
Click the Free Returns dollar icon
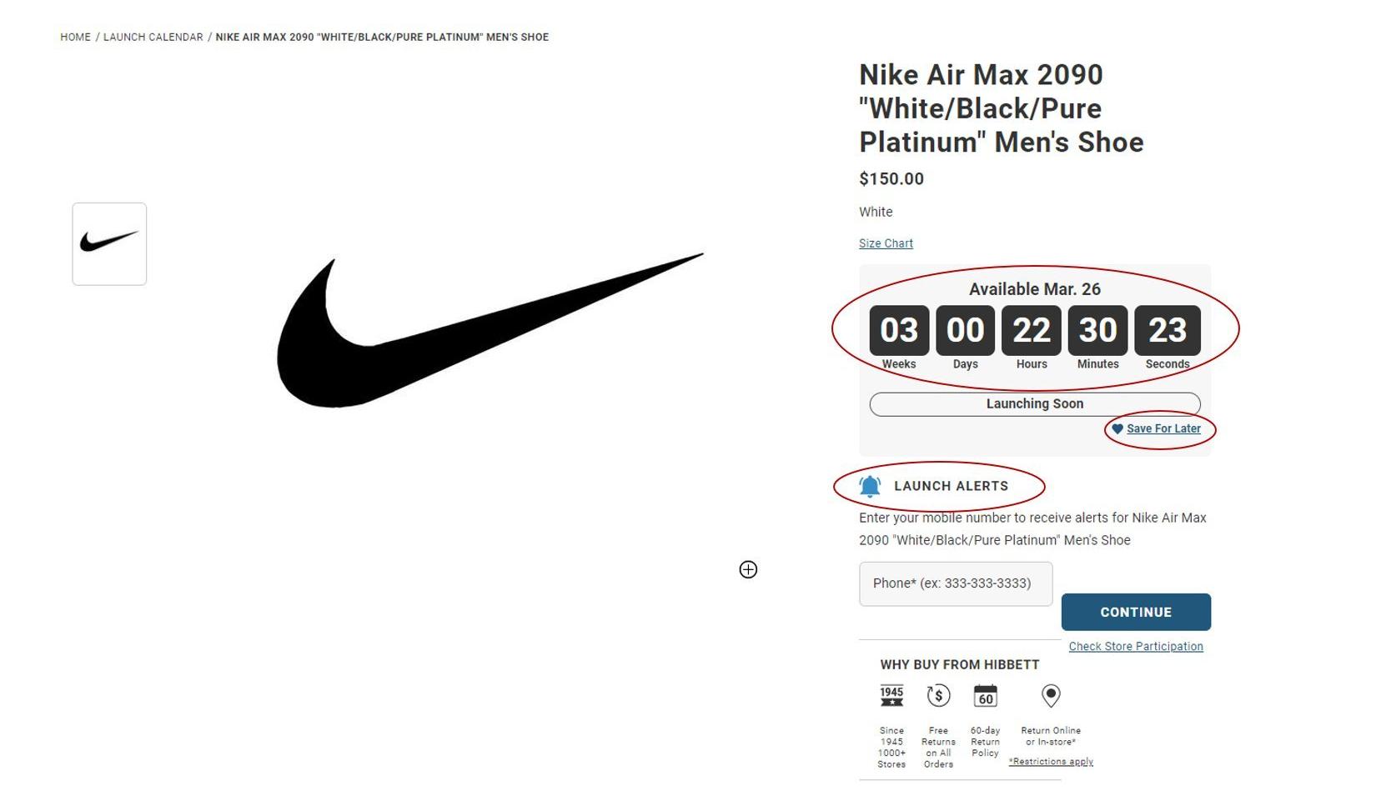(938, 695)
